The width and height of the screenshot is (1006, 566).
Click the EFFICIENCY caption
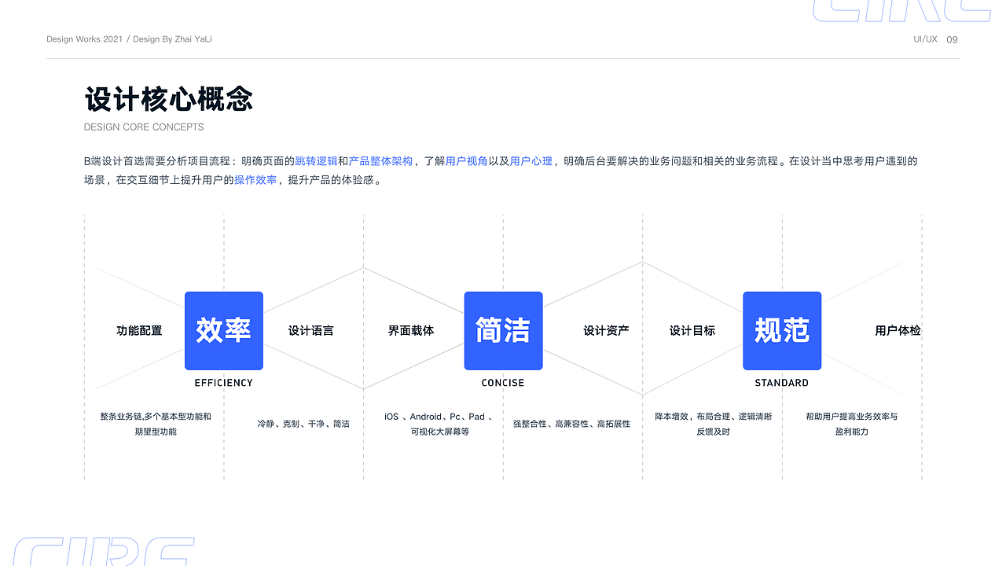click(x=224, y=383)
